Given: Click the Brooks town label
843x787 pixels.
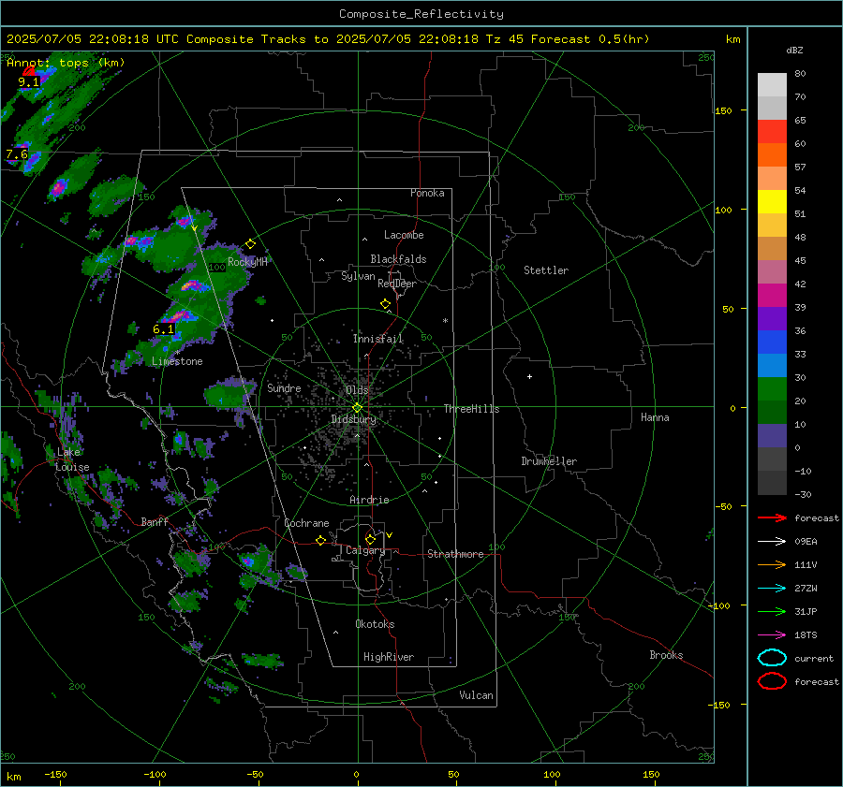Looking at the screenshot, I should [666, 655].
